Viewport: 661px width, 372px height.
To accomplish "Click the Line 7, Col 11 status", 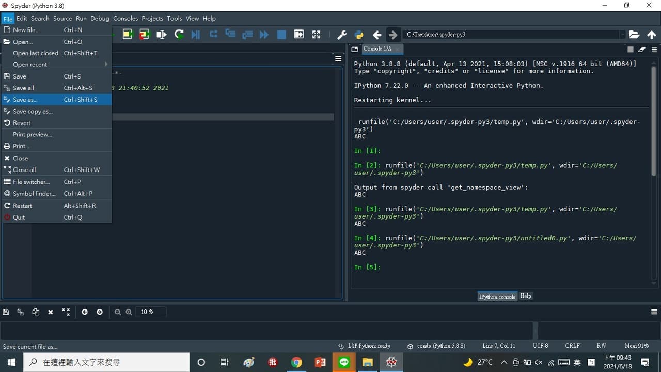I will (x=499, y=346).
